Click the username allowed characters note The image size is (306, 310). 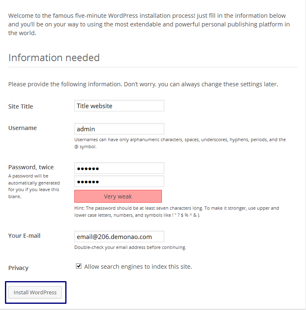click(x=180, y=143)
